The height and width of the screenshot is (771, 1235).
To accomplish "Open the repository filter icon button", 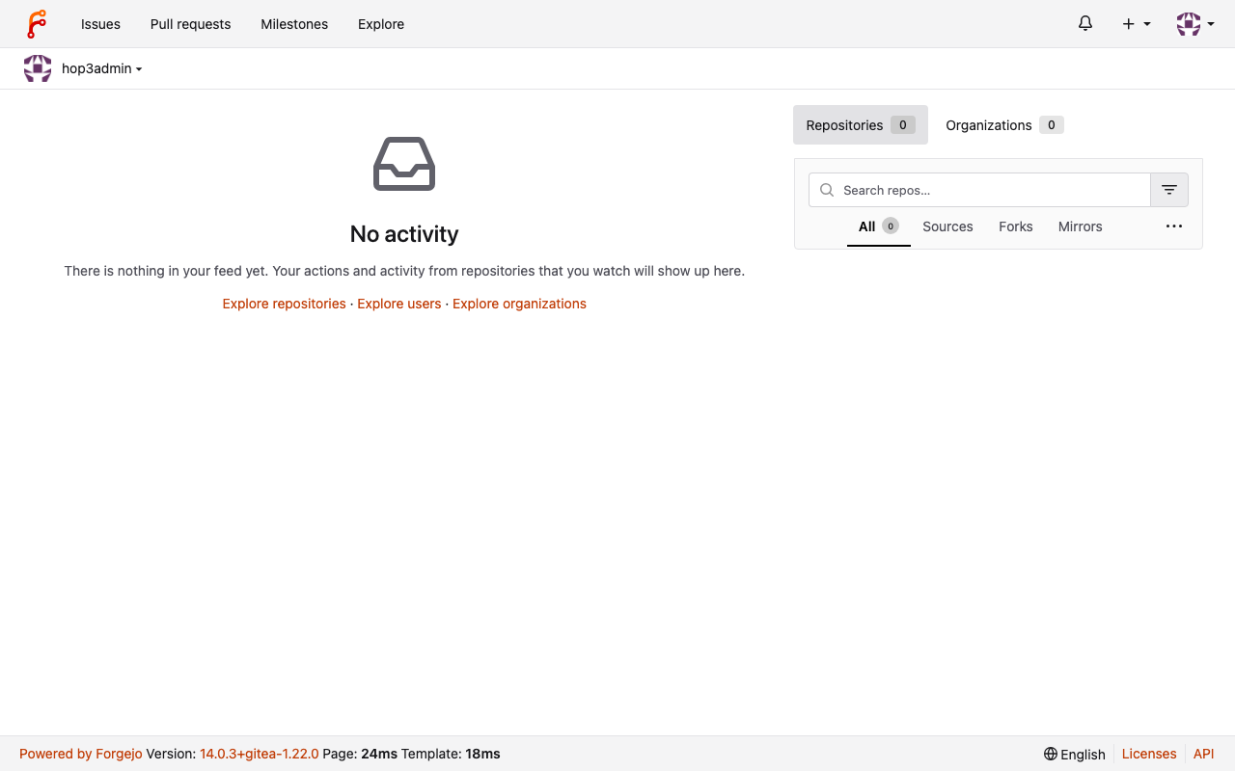I will pos(1169,190).
